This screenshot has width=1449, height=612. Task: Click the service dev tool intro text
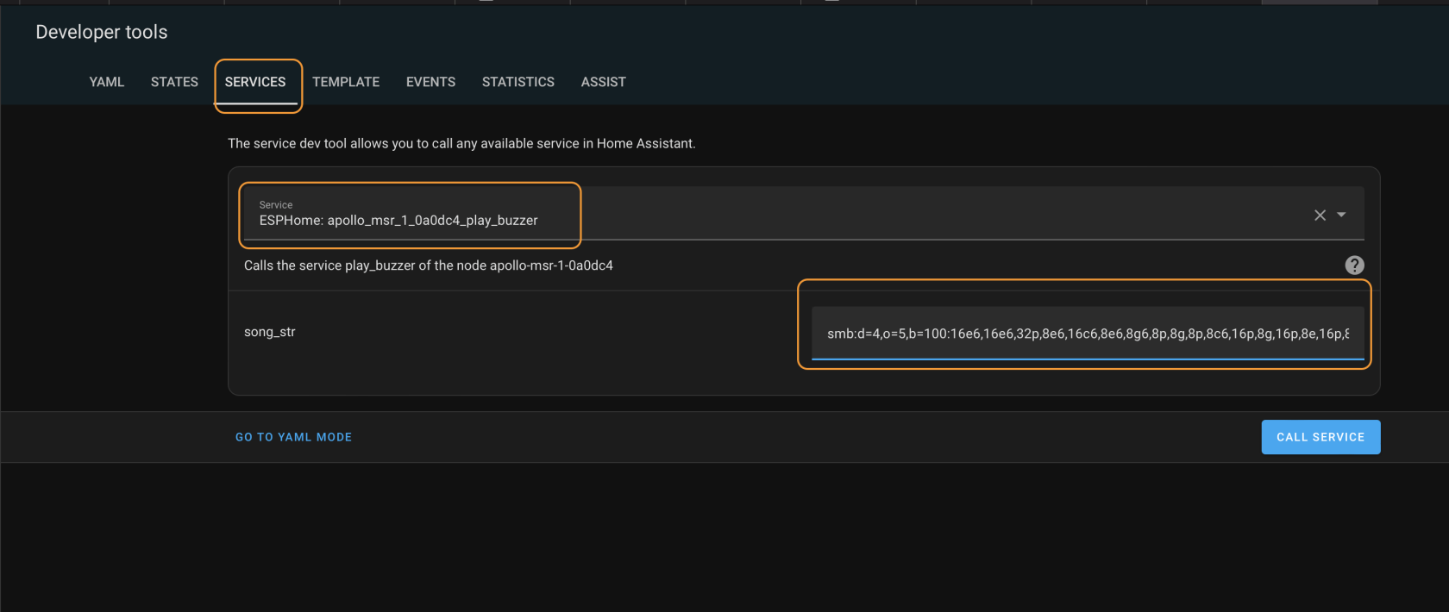pyautogui.click(x=461, y=143)
